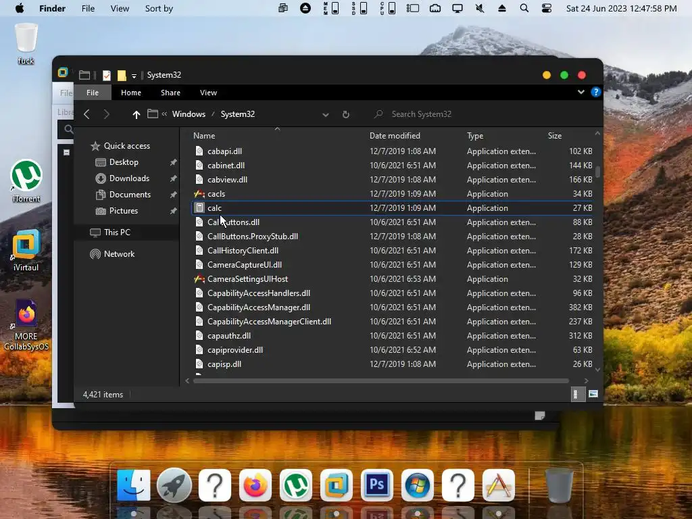The image size is (692, 519).
Task: Click the new folder quick access icon
Action: click(122, 76)
